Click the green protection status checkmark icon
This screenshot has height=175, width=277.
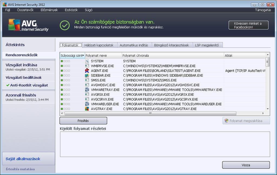click(x=65, y=25)
